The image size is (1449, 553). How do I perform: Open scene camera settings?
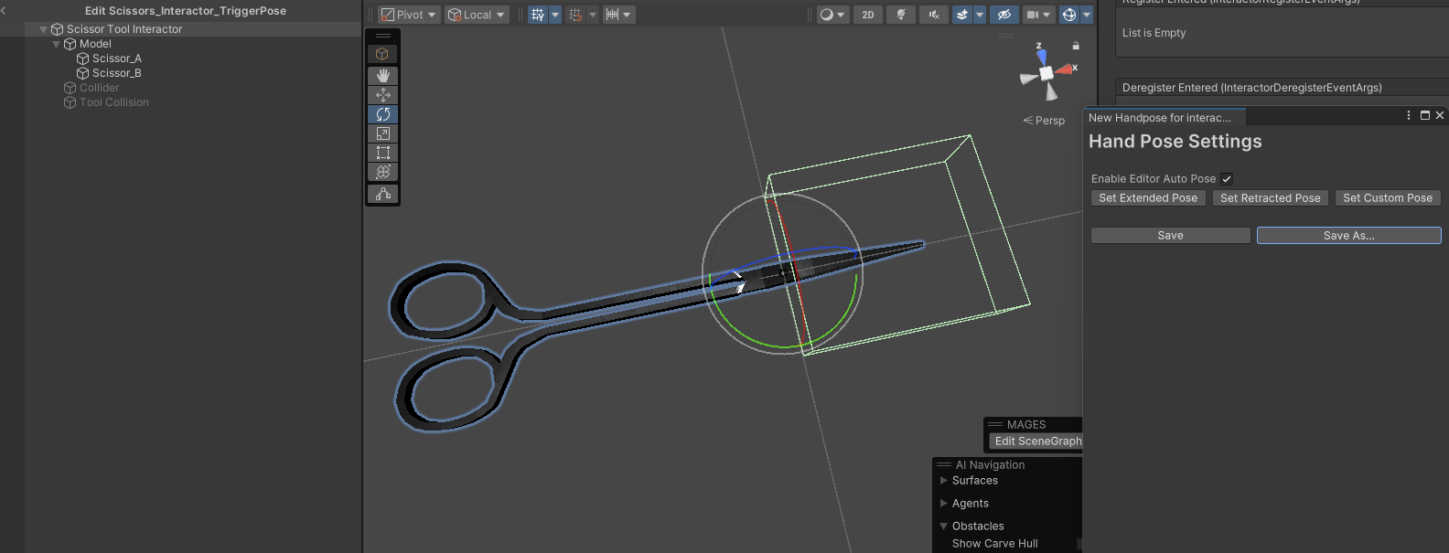coord(1038,15)
